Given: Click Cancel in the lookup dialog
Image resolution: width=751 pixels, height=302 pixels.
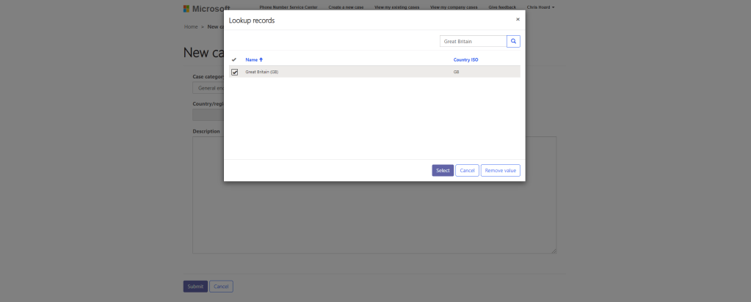Looking at the screenshot, I should 467,171.
